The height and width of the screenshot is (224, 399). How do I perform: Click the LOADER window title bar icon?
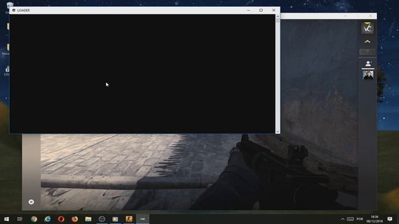[14, 10]
